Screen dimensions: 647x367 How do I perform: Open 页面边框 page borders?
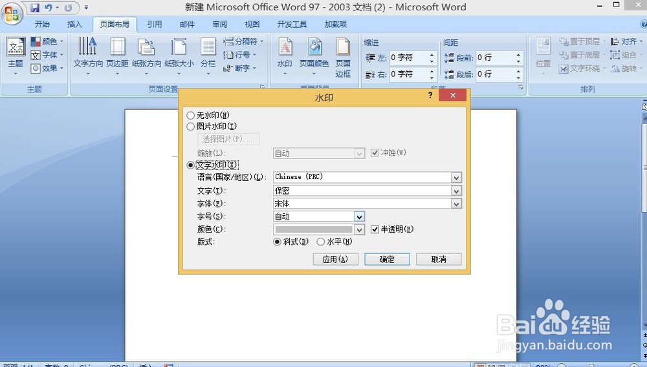343,56
